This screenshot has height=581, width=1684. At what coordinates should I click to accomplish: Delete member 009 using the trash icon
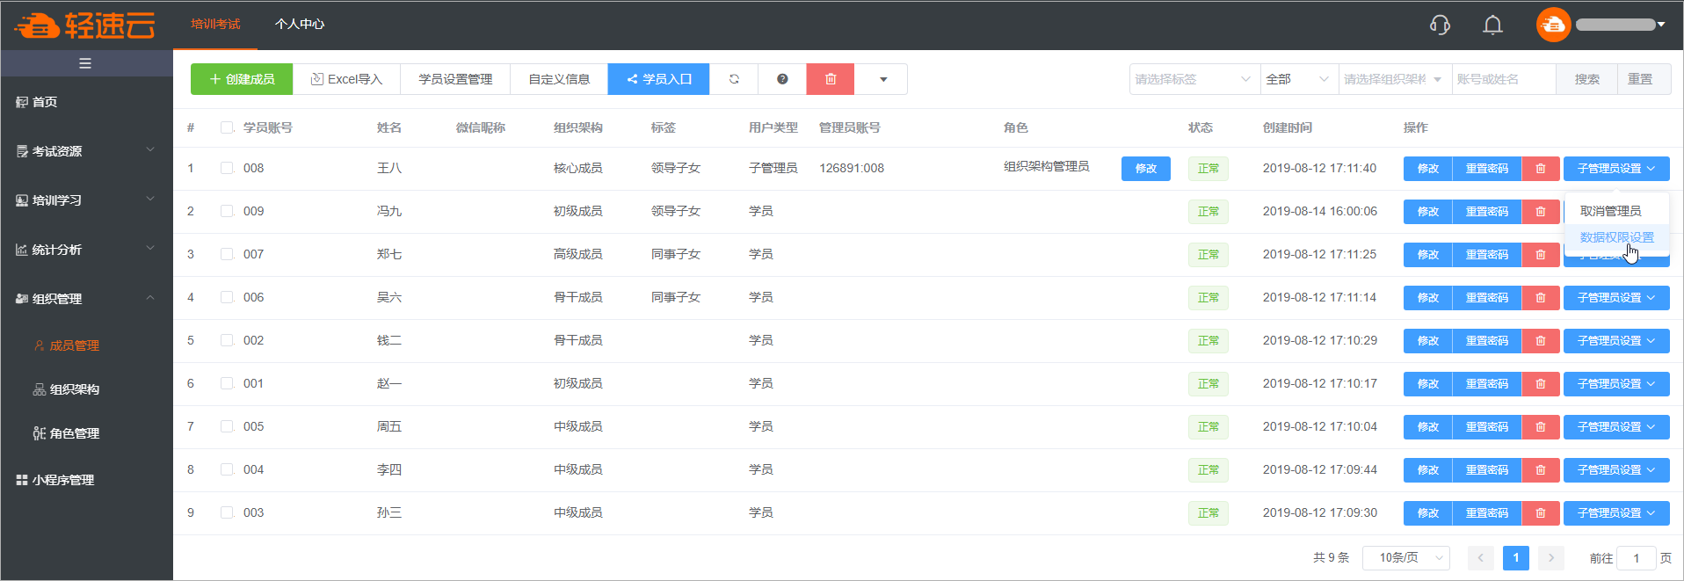[x=1540, y=212]
